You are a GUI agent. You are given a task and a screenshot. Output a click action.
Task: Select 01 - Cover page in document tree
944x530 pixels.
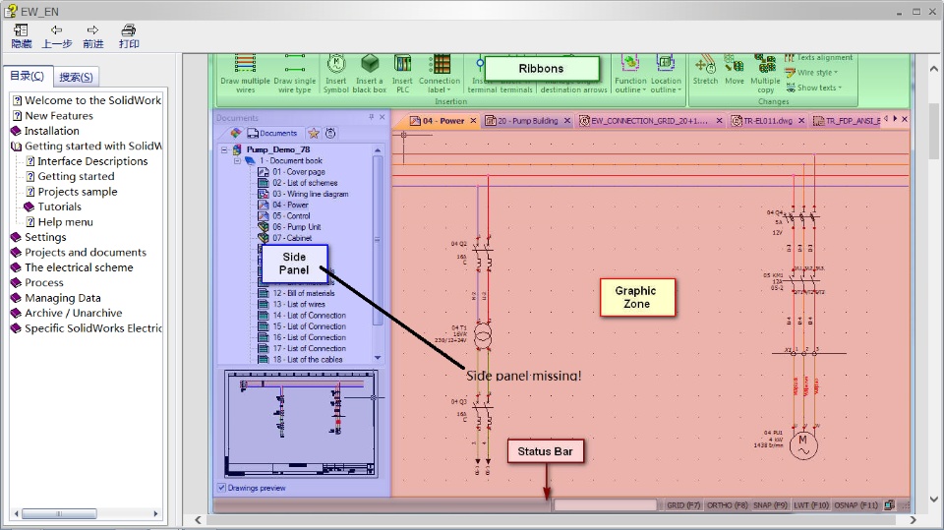click(292, 172)
